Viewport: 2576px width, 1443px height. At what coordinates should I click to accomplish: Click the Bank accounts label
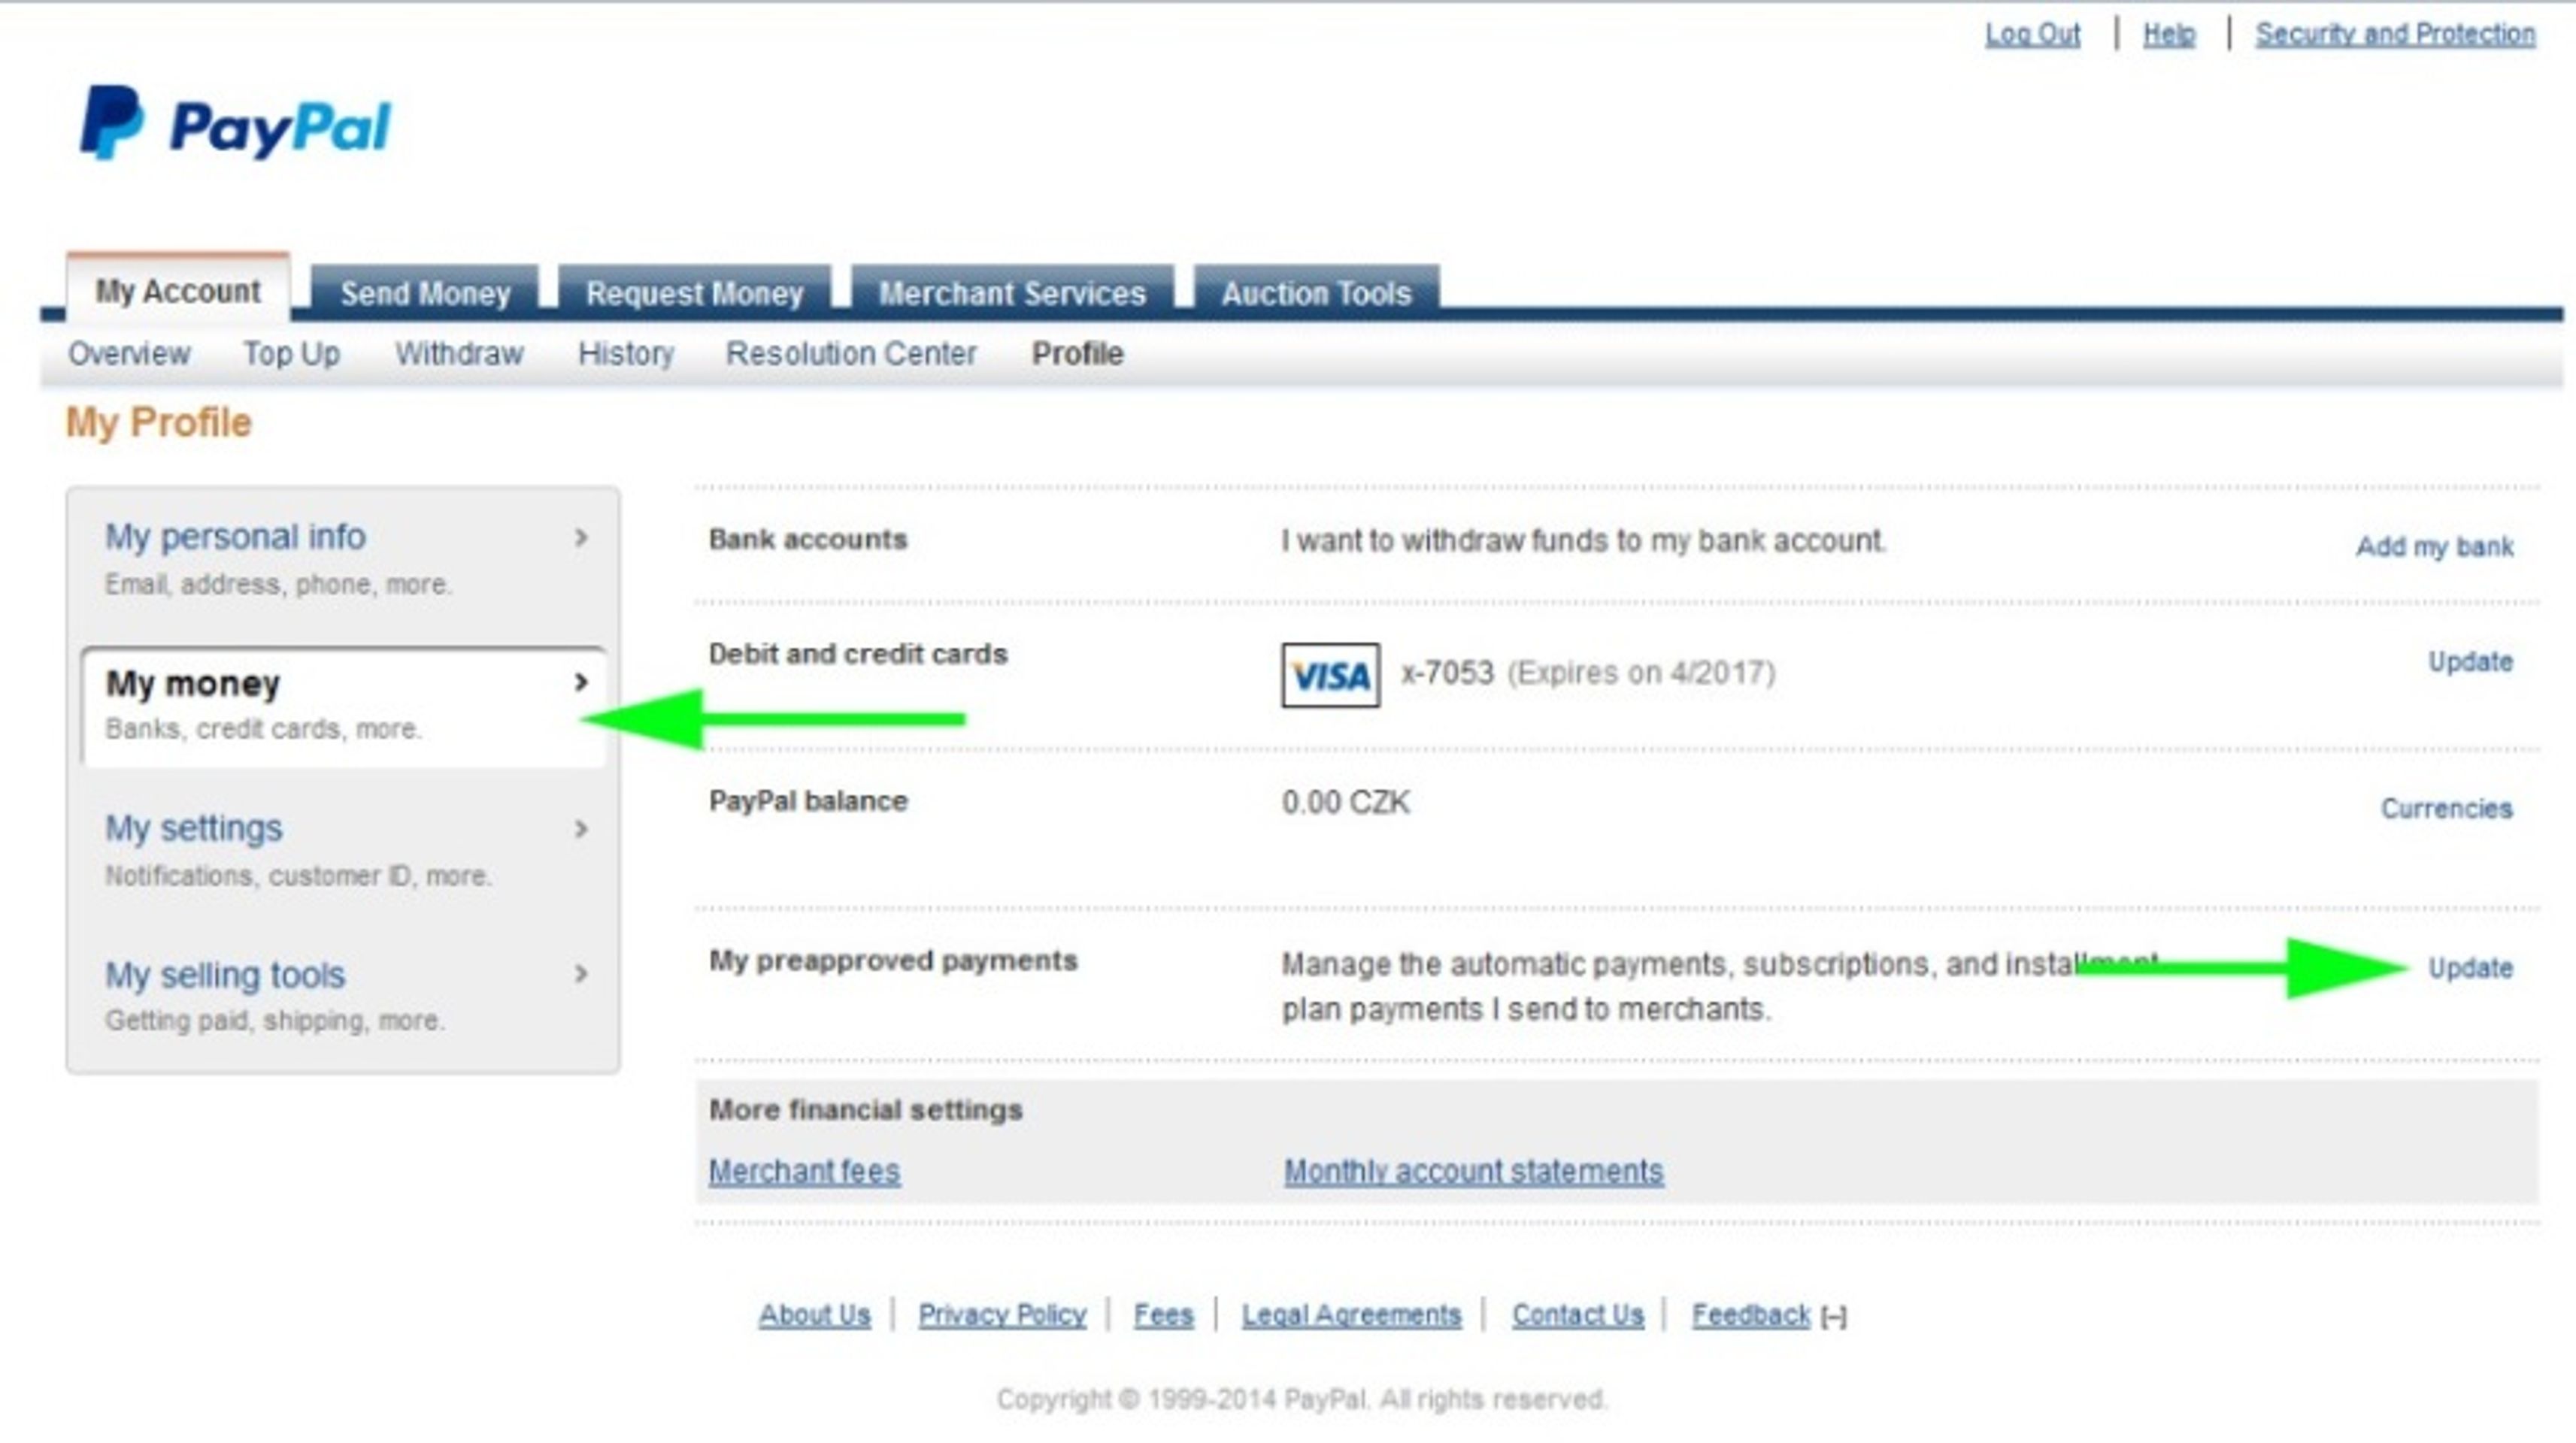pyautogui.click(x=808, y=540)
